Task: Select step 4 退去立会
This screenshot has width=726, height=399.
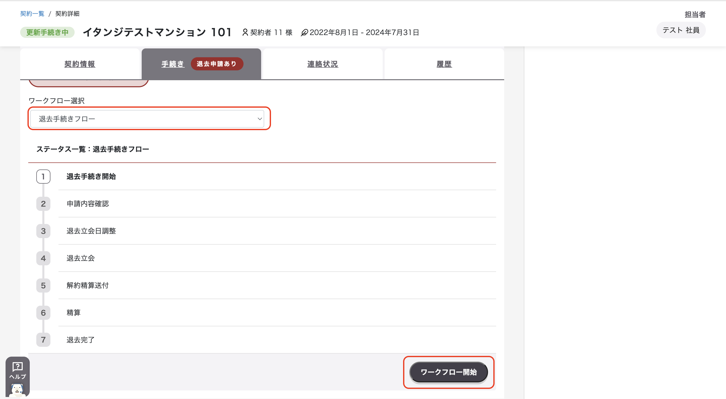Action: 81,258
